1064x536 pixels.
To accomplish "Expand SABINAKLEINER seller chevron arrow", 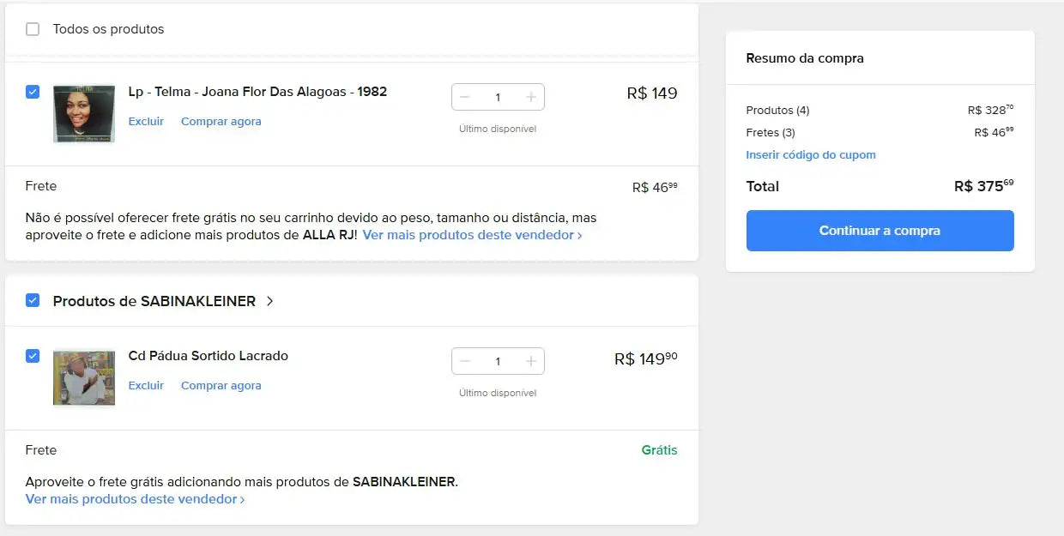I will [269, 301].
